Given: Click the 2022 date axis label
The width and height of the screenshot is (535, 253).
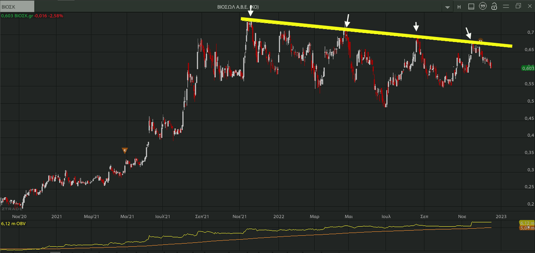Looking at the screenshot, I should (x=279, y=216).
